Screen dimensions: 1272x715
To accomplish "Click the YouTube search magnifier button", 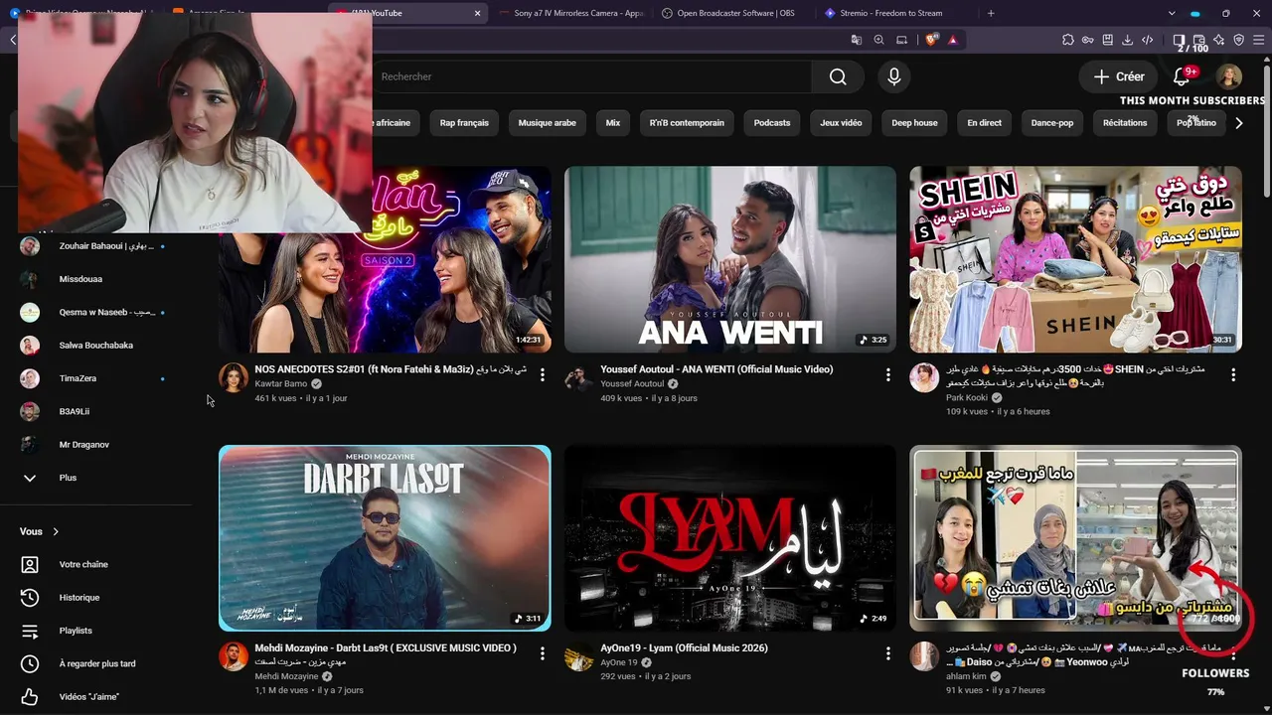I will [x=838, y=76].
